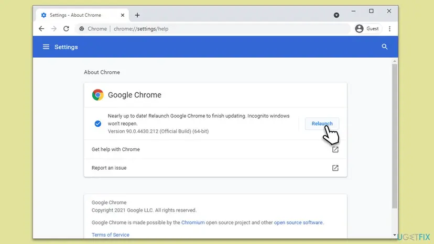This screenshot has width=434, height=244.
Task: Go back with the back arrow
Action: click(41, 29)
